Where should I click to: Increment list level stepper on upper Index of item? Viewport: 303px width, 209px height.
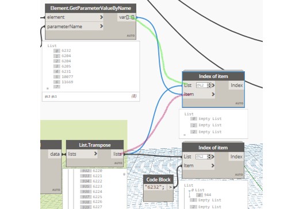click(x=209, y=84)
